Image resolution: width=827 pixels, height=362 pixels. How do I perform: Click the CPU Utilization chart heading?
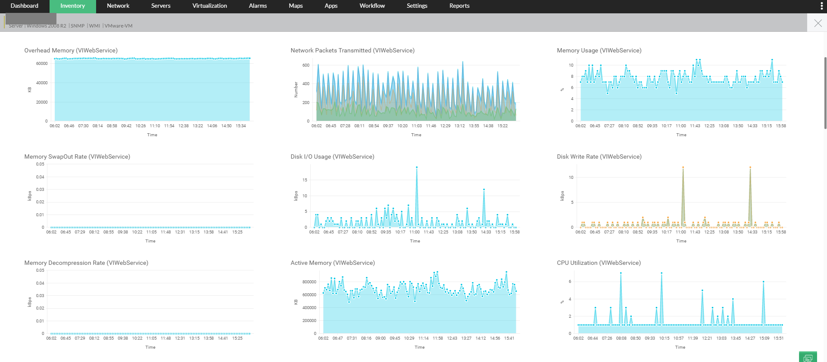(599, 263)
